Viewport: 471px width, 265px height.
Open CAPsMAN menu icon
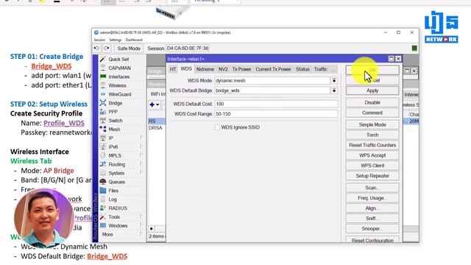click(103, 68)
